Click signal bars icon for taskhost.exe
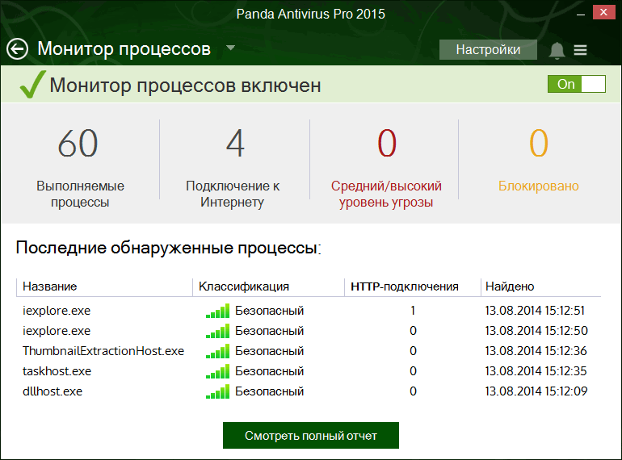 click(217, 371)
